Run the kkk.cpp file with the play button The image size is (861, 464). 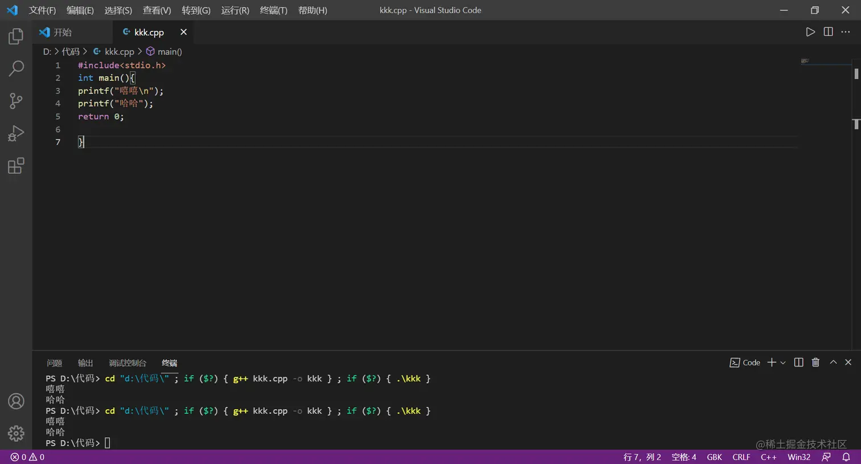[810, 32]
